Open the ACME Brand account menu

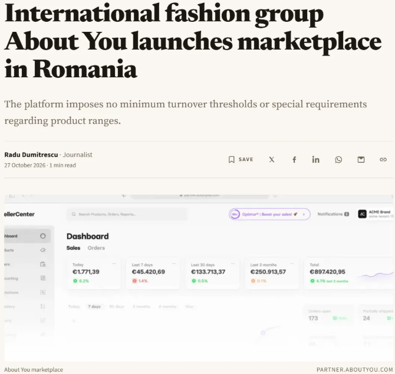(375, 214)
